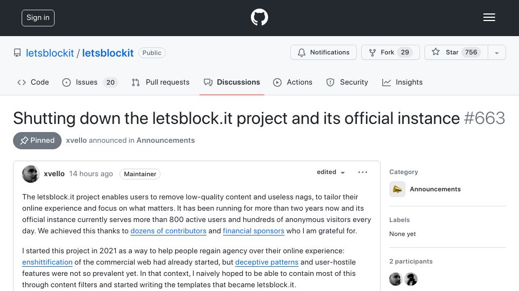Click the None yet label text

click(x=402, y=234)
